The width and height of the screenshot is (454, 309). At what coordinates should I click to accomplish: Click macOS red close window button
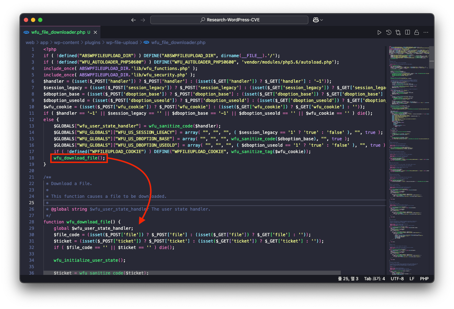[x=26, y=20]
